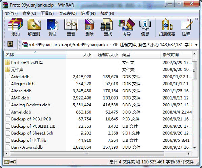Viewport: 202px width, 168px height.
Task: Click the vertical scrollbar thumb
Action: 195,70
